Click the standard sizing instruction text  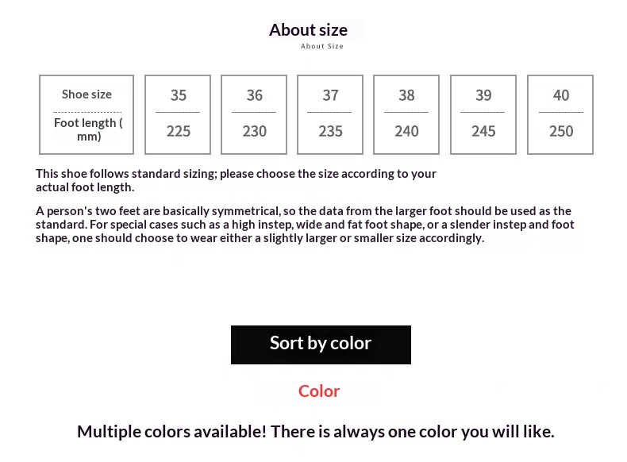click(x=236, y=180)
